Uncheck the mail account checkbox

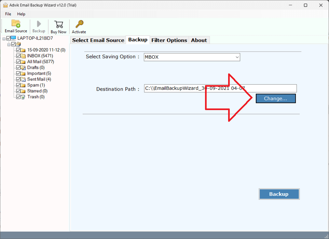coord(13,44)
